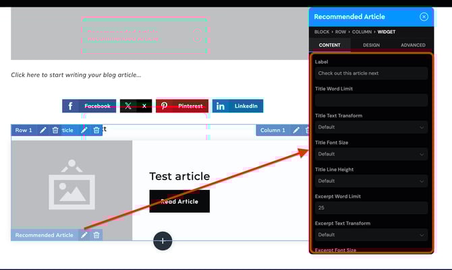Screen dimensions: 452x270
Task: Switch to the Design tab
Action: [371, 45]
